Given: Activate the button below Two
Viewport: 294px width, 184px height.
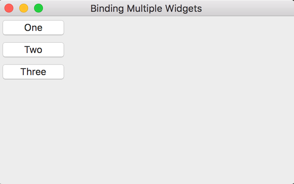Looking at the screenshot, I should click(x=33, y=72).
